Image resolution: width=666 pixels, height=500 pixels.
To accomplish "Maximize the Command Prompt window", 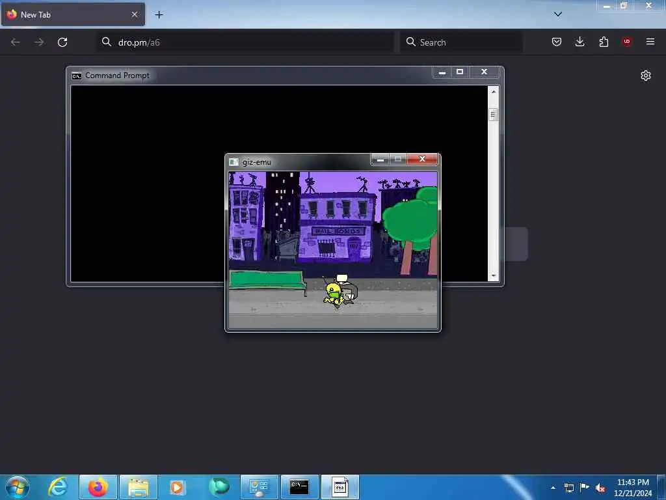I will [x=460, y=72].
